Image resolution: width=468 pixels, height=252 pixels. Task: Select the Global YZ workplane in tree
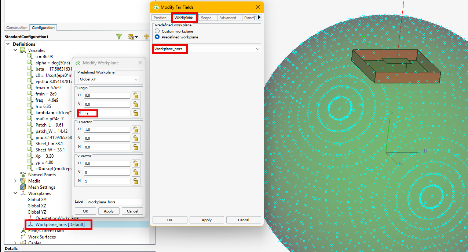pos(37,212)
